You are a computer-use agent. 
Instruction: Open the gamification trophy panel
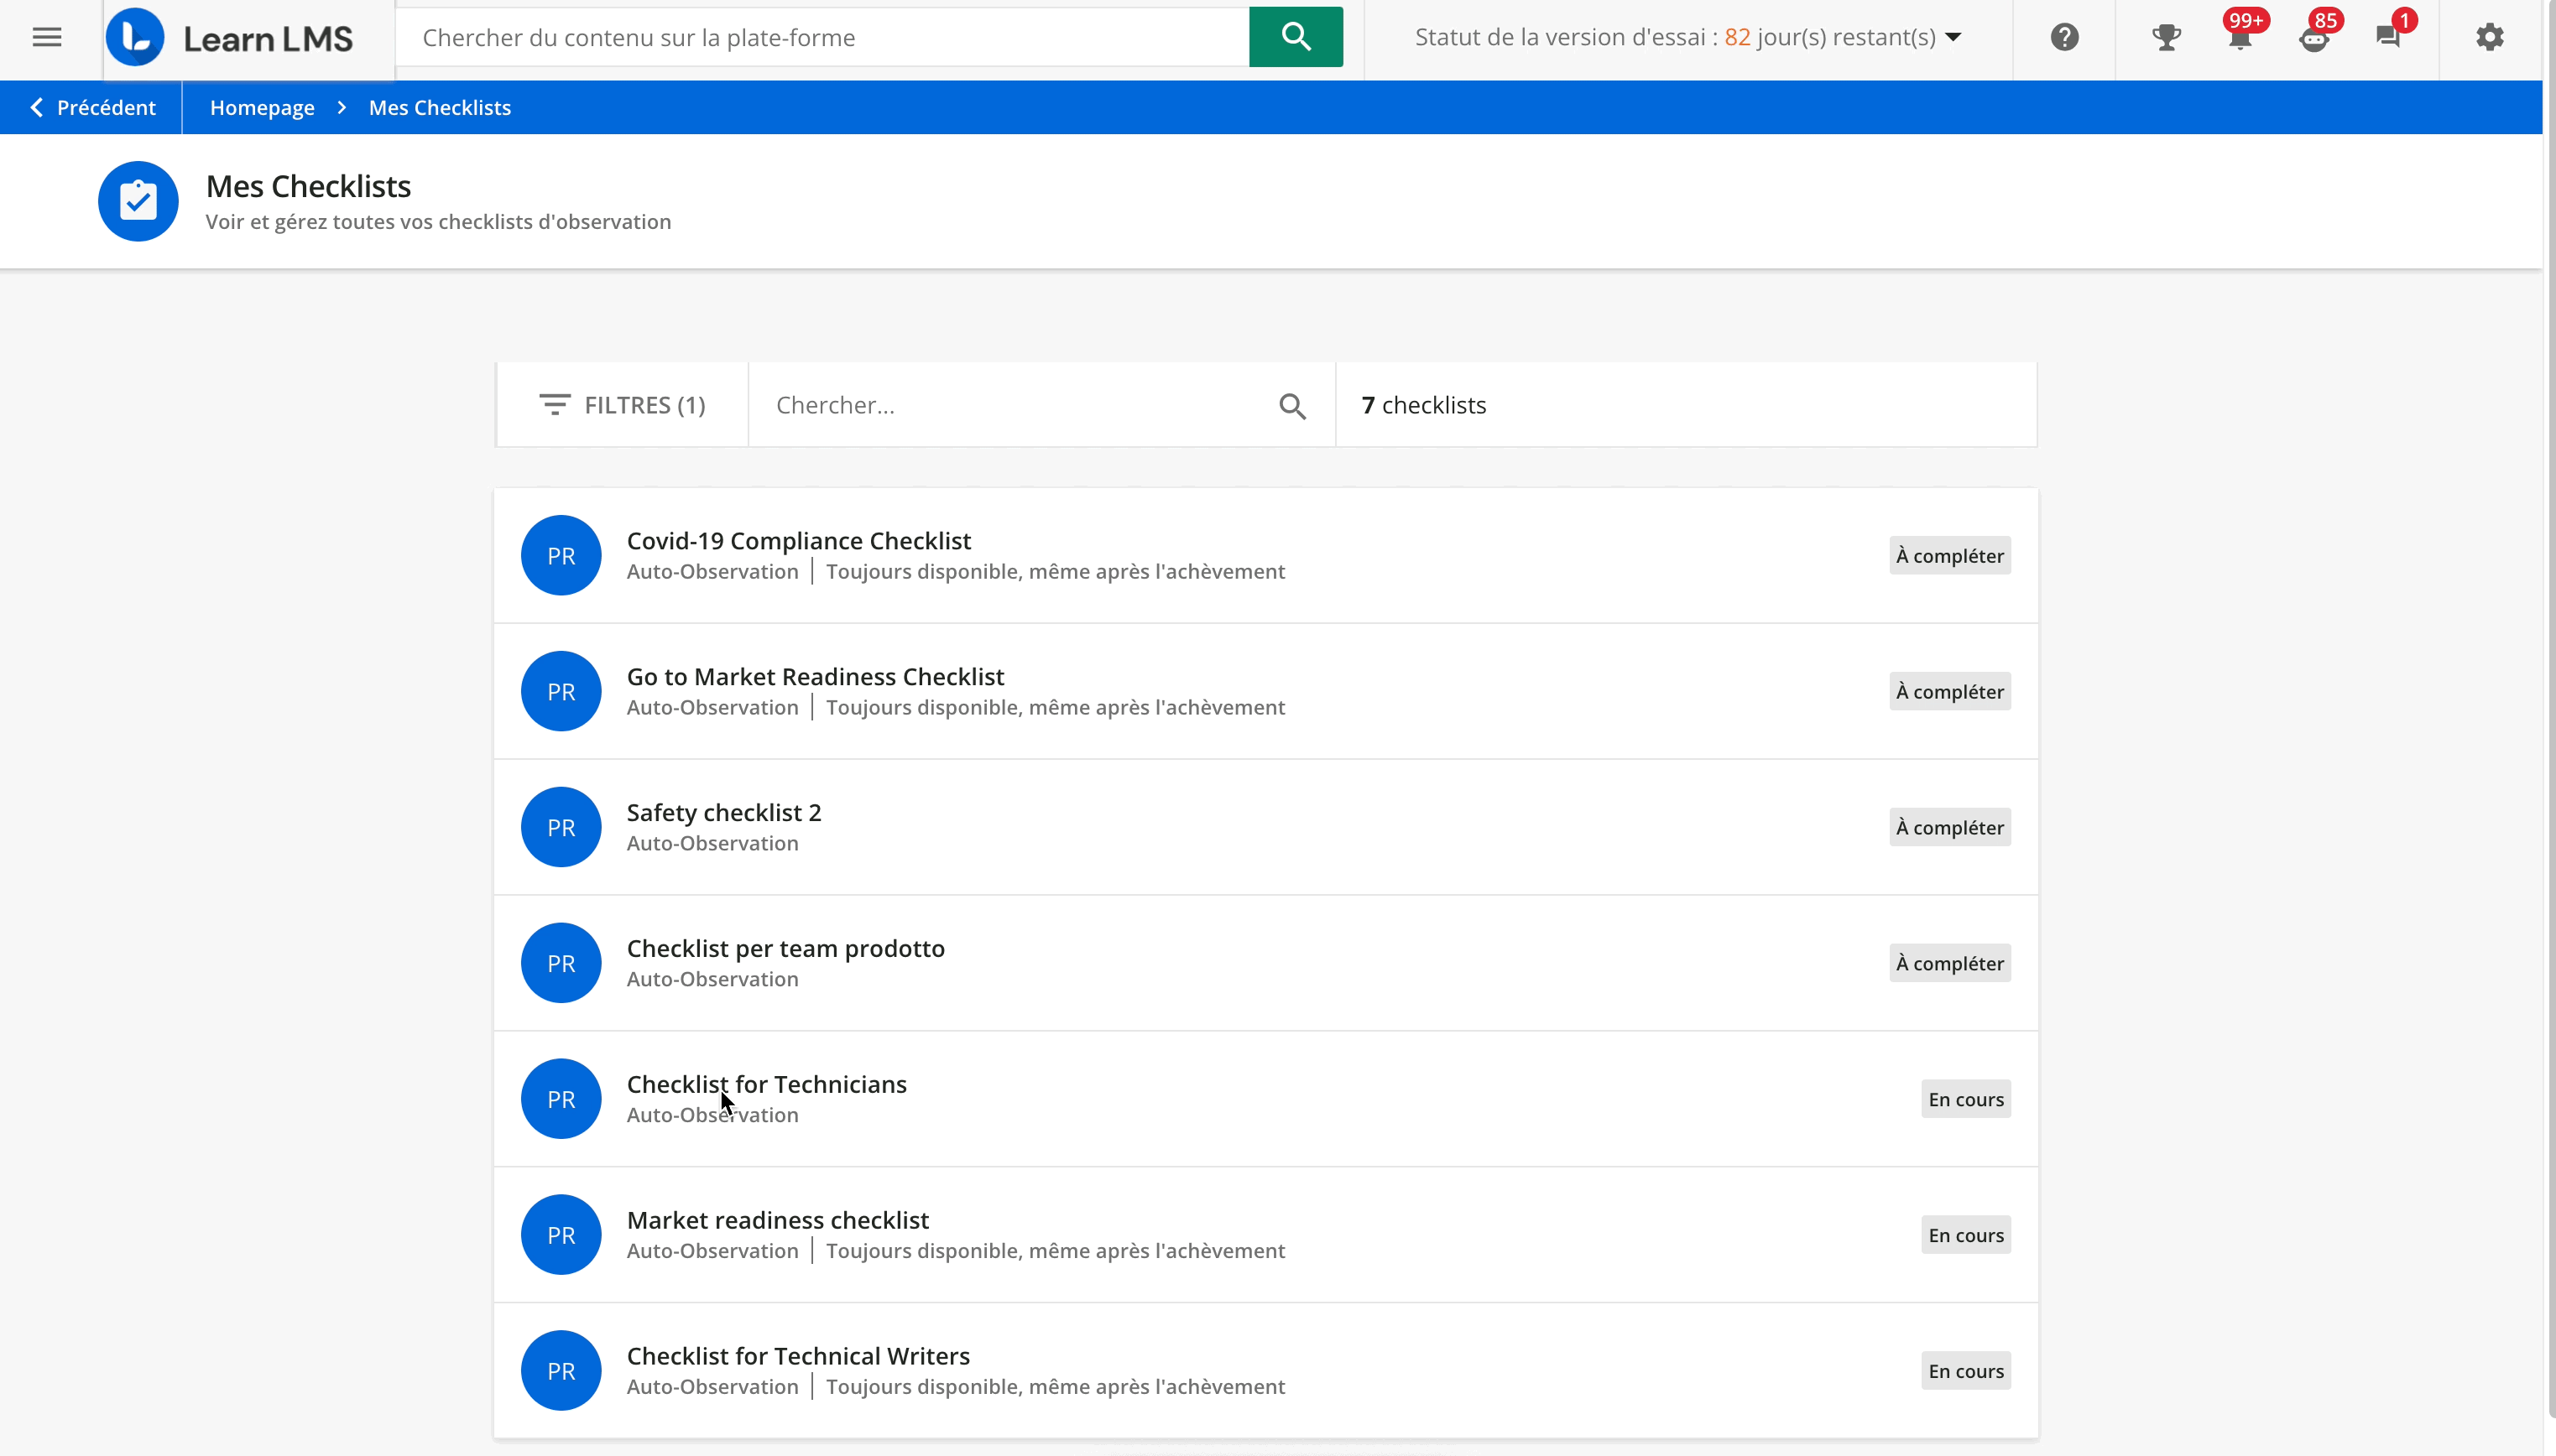2165,37
